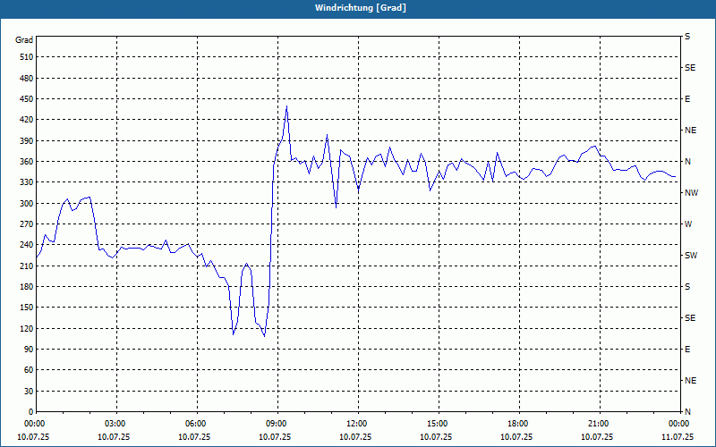Viewport: 716px width, 447px height.
Task: Click the 300 y-axis value
Action: click(x=27, y=203)
